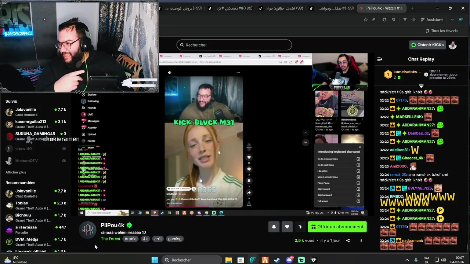Open the reading list lines icon

[405, 19]
